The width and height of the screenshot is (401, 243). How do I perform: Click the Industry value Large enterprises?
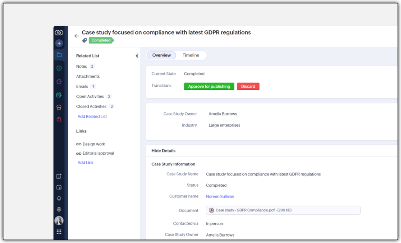(x=224, y=125)
